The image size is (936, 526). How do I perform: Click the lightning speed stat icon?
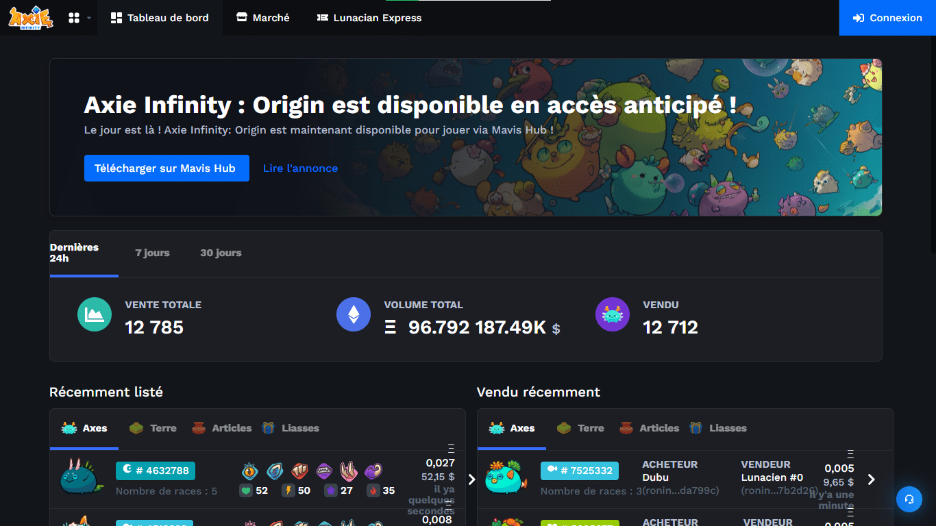coord(288,490)
